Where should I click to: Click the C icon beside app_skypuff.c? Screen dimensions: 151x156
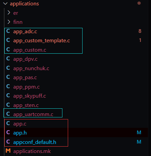pos(8,96)
